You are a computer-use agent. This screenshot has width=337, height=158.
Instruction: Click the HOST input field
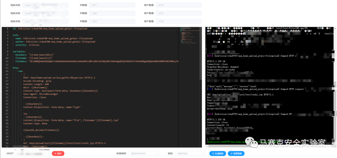pyautogui.click(x=32, y=154)
